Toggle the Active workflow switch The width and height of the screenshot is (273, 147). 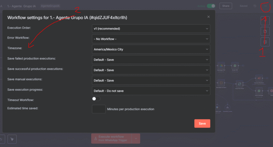211,6
